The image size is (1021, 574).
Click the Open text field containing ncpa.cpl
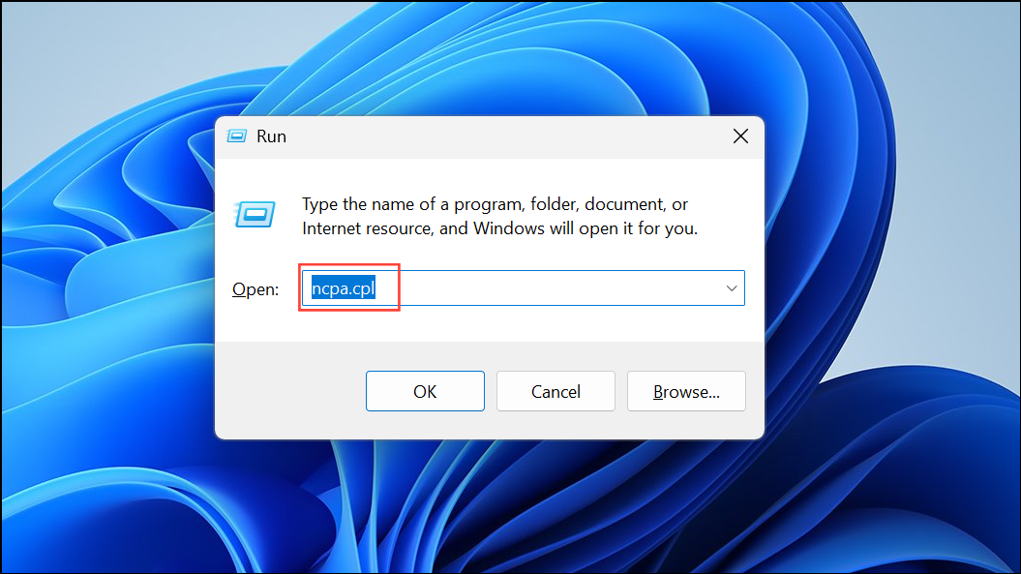pyautogui.click(x=523, y=288)
